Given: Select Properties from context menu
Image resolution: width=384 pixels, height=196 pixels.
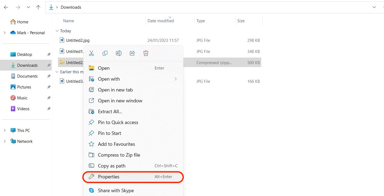Looking at the screenshot, I should click(109, 177).
